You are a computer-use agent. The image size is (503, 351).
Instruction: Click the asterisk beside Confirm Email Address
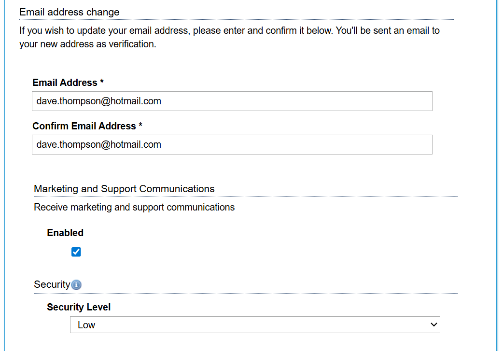pos(140,126)
